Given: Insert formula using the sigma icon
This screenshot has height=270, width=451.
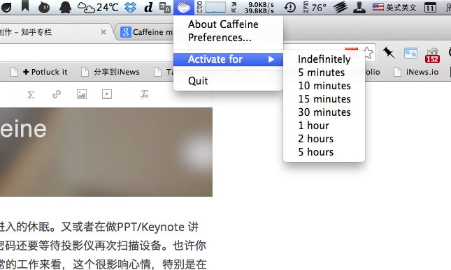Looking at the screenshot, I should click(x=31, y=94).
